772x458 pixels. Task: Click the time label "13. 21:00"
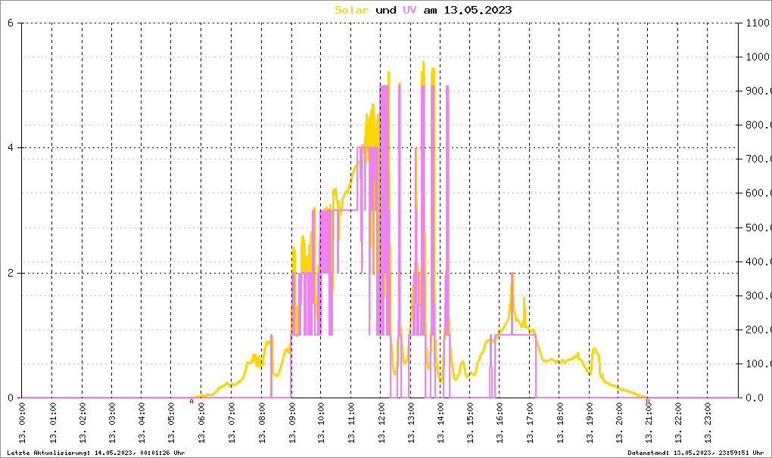point(649,422)
